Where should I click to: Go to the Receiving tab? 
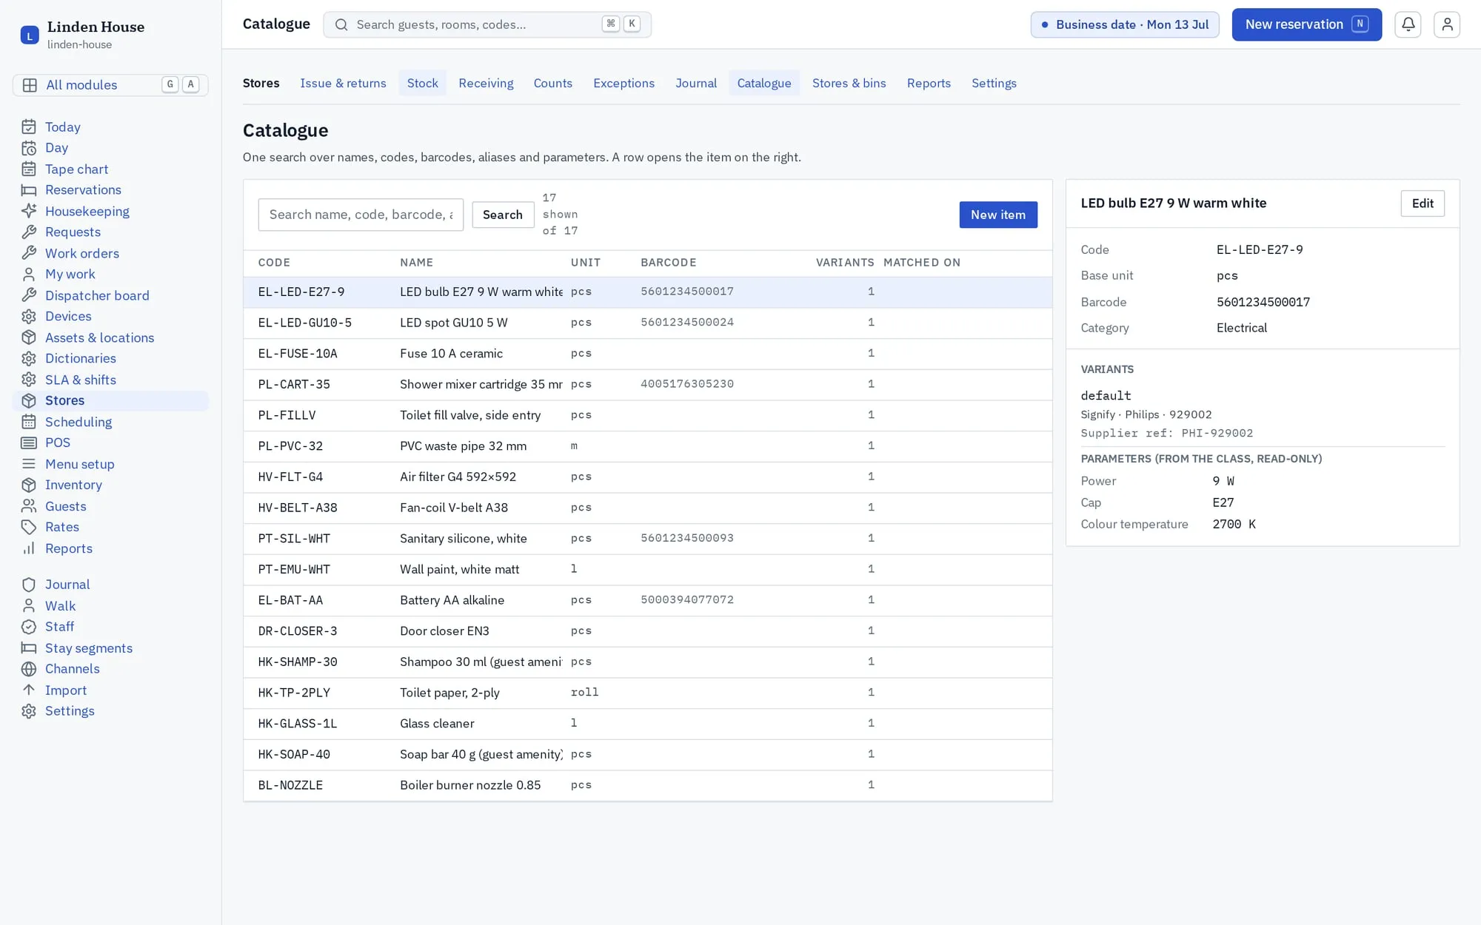click(x=486, y=83)
